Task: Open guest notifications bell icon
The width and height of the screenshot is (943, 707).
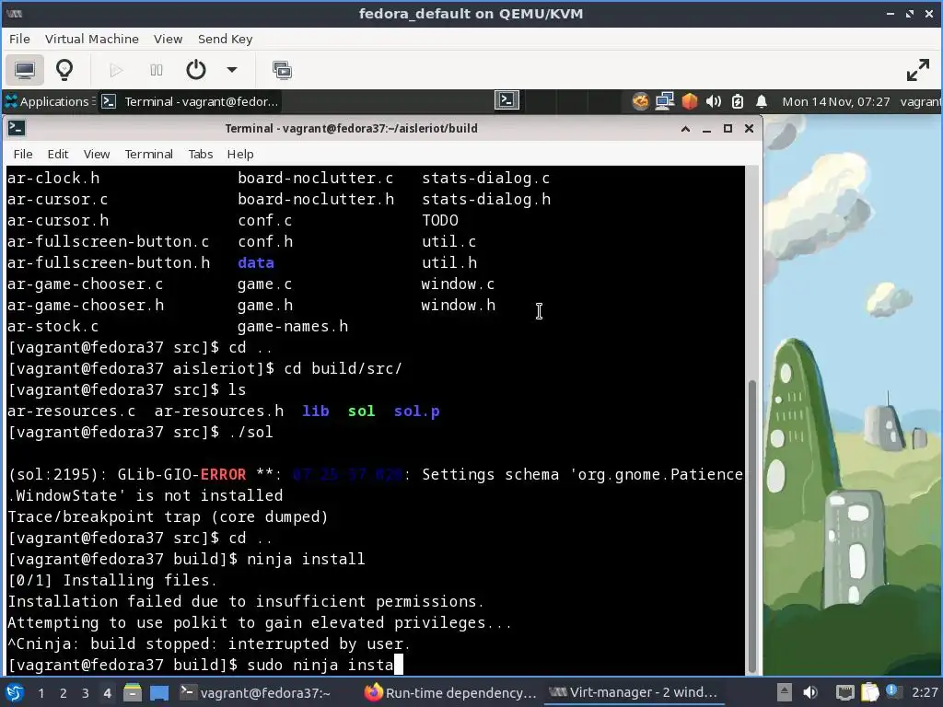Action: [762, 101]
